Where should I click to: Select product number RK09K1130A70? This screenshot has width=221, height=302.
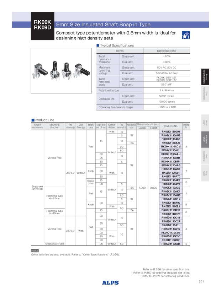(x=171, y=177)
